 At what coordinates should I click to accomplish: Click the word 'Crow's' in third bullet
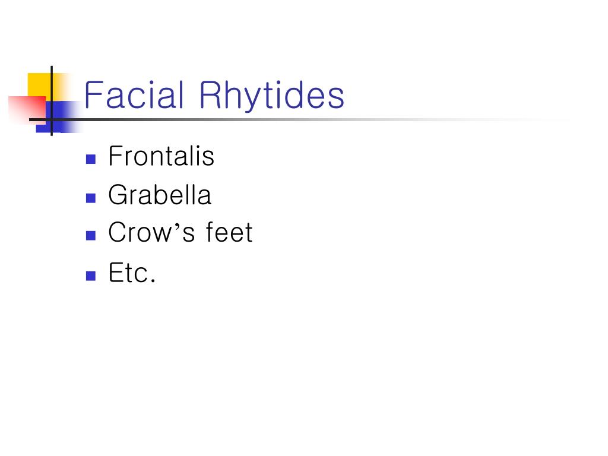pyautogui.click(x=151, y=232)
